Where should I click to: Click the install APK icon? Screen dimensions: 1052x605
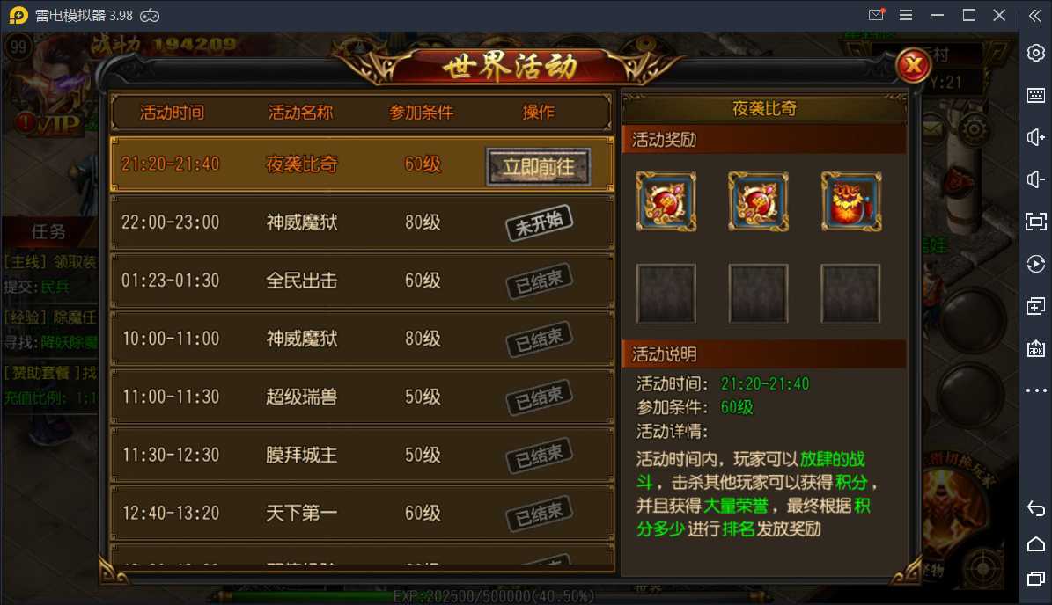(x=1036, y=348)
